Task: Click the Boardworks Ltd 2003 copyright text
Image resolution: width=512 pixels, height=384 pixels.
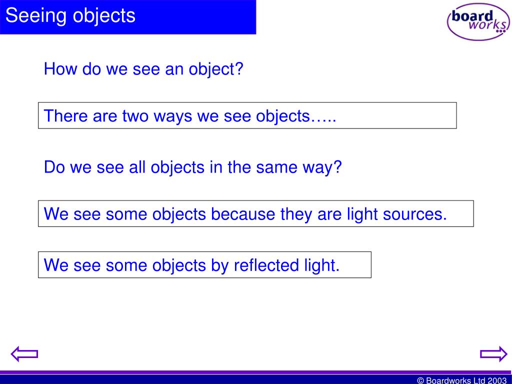Action: [x=461, y=380]
